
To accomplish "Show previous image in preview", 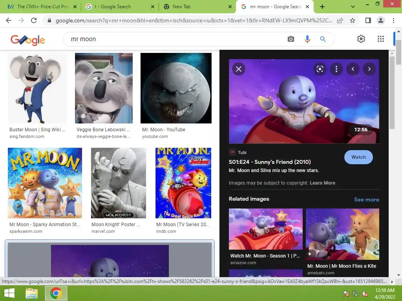I will (x=353, y=69).
